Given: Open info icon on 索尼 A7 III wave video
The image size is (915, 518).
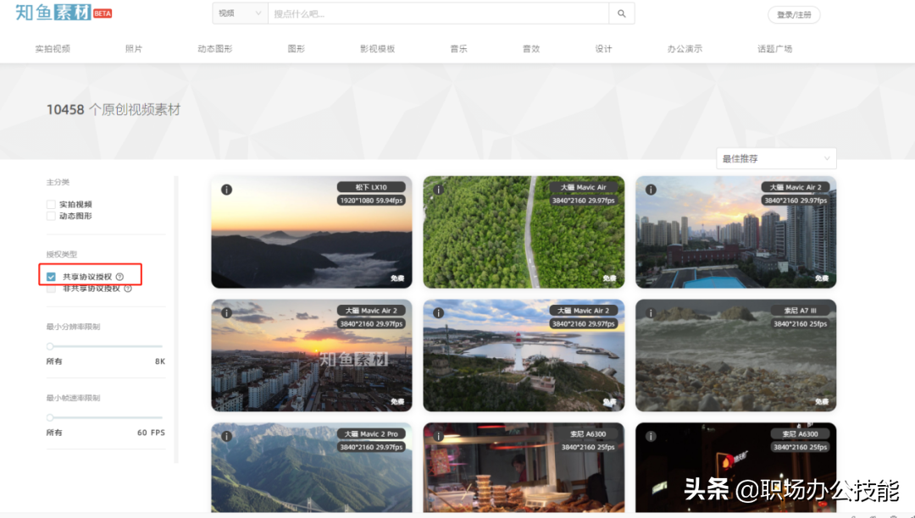Looking at the screenshot, I should [651, 313].
